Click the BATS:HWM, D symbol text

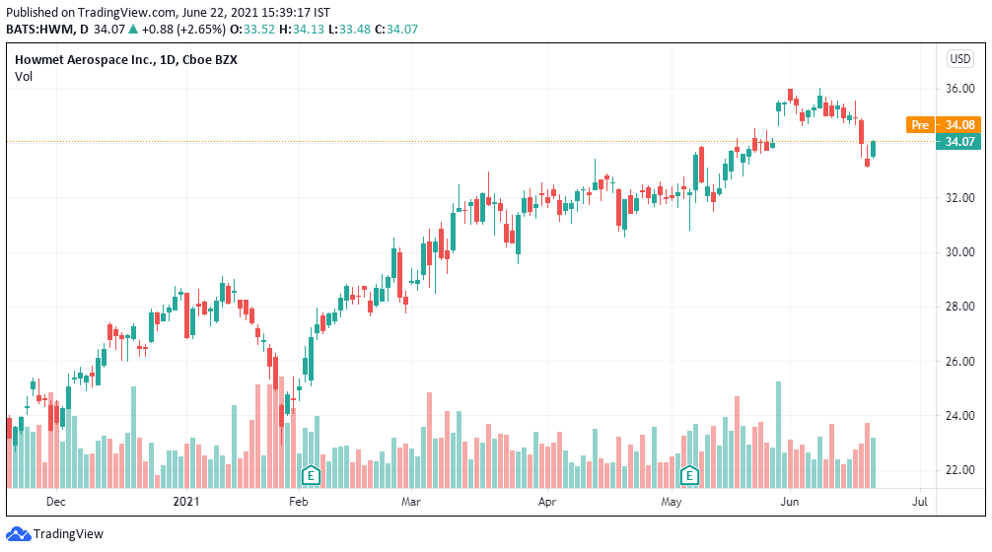[x=47, y=30]
